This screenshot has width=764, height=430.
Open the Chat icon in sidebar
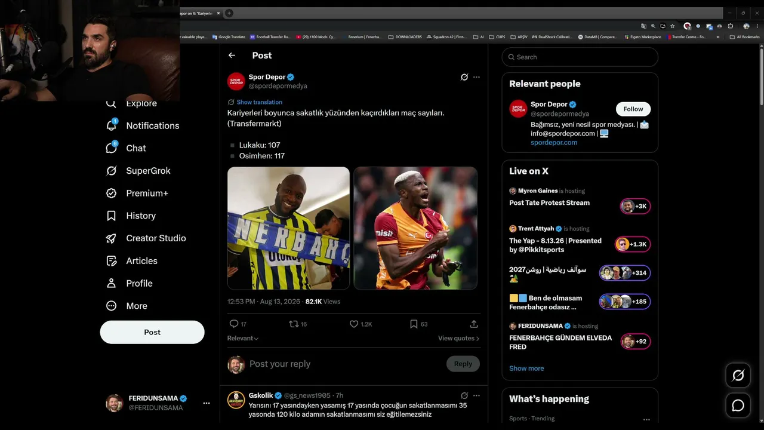click(112, 148)
